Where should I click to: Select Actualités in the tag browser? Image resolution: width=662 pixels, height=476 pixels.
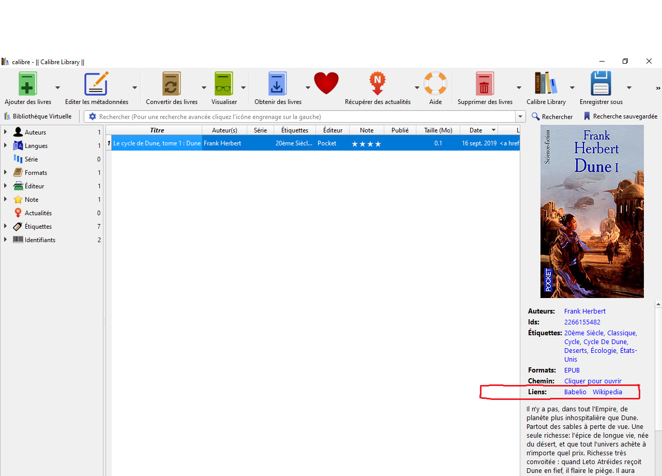38,213
